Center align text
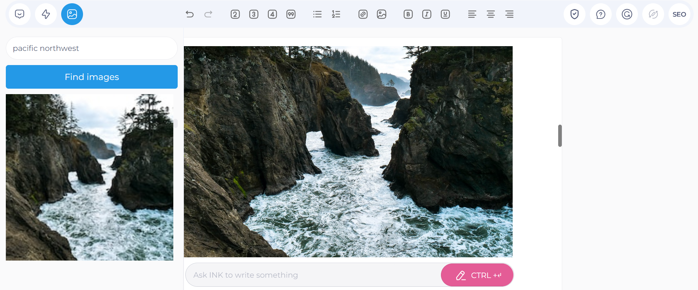This screenshot has height=290, width=698. pyautogui.click(x=491, y=14)
